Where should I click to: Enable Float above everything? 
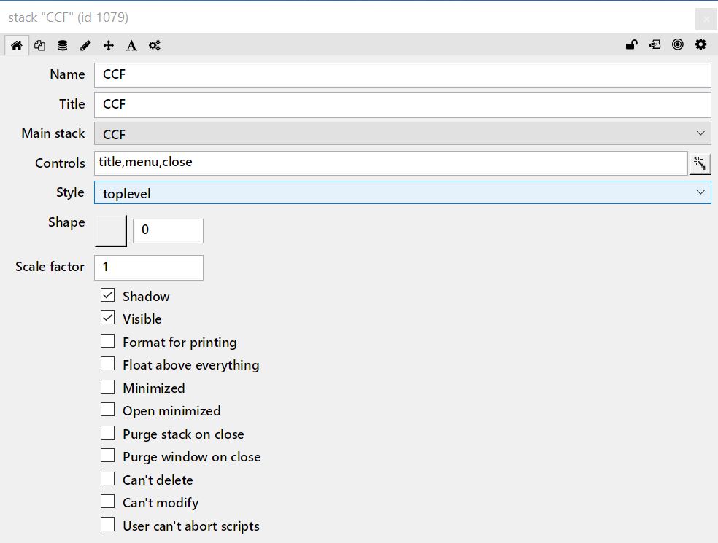(108, 364)
